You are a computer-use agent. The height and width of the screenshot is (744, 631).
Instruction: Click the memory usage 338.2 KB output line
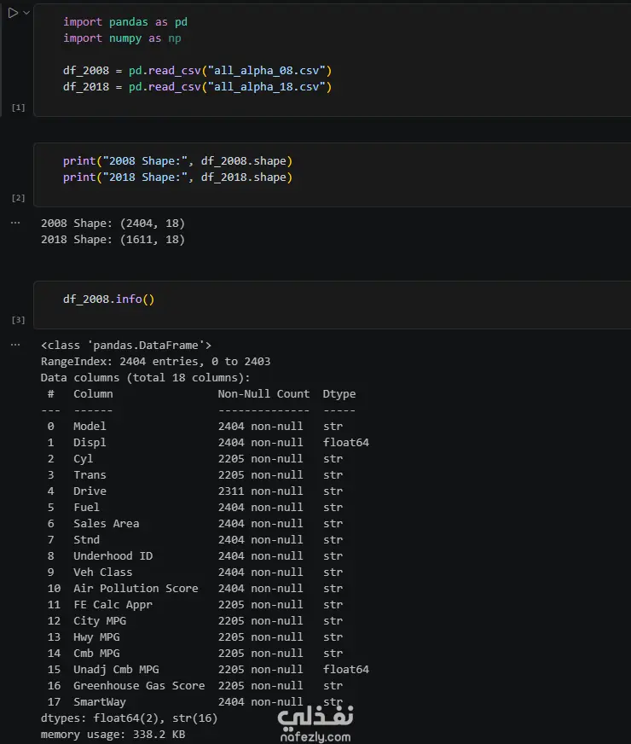113,734
